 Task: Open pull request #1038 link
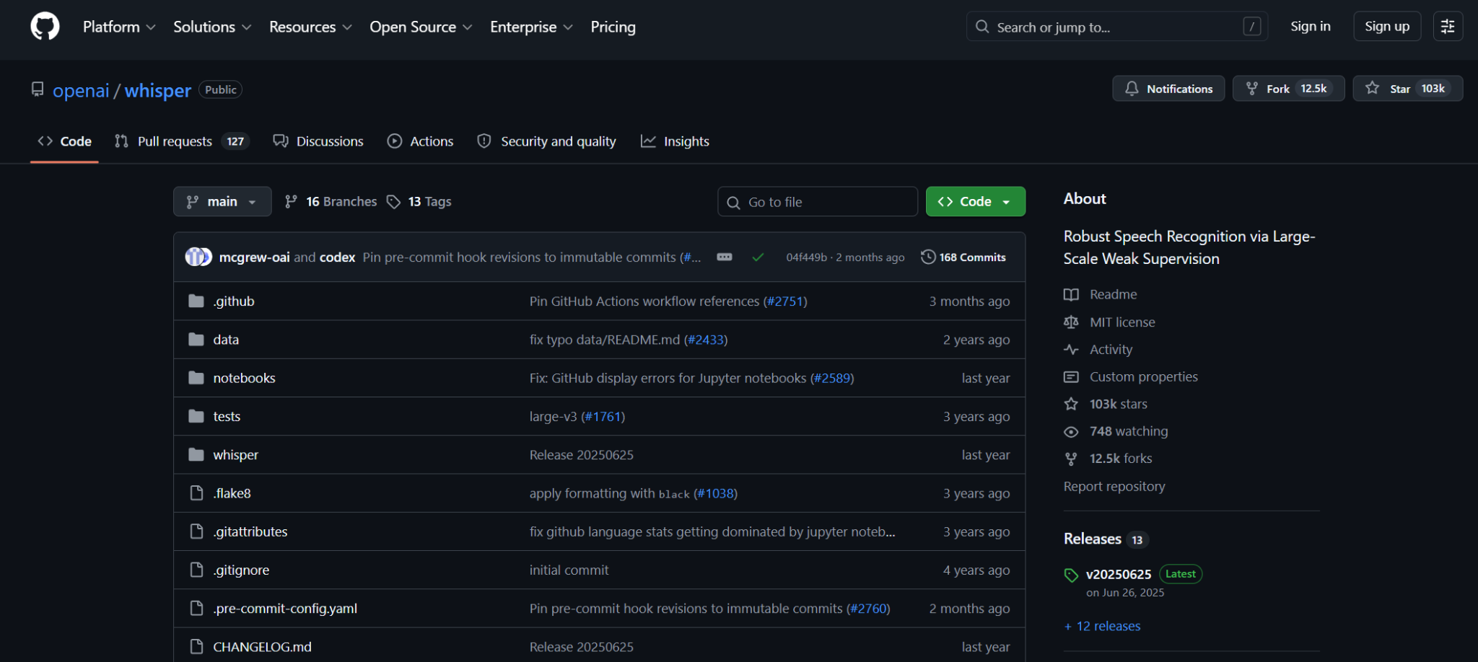click(715, 493)
